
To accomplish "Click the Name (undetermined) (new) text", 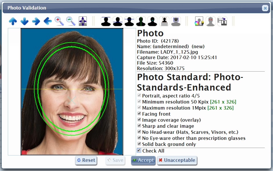I will click(x=171, y=46).
